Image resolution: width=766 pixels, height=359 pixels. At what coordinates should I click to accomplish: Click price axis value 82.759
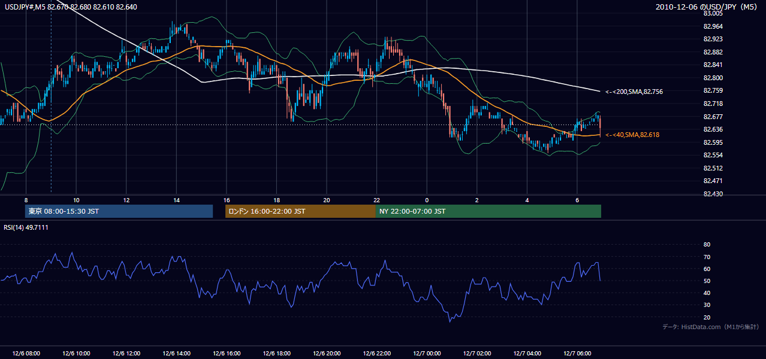click(713, 90)
